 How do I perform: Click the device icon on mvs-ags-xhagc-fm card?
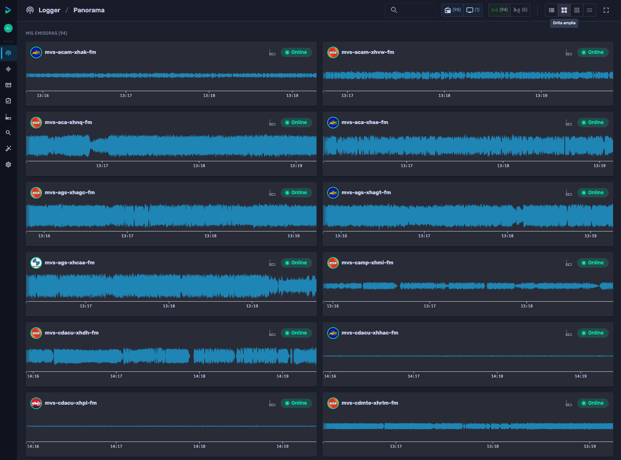tap(272, 193)
